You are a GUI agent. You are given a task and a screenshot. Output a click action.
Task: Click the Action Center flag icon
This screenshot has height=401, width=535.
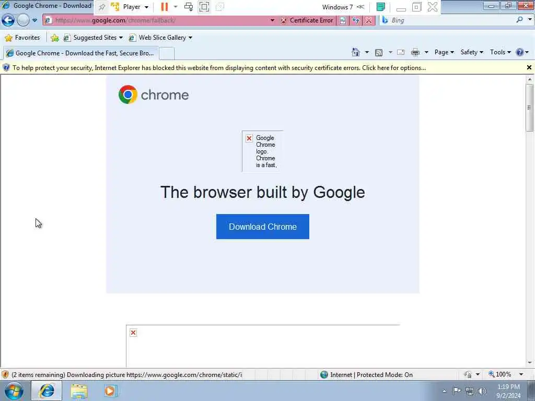457,391
